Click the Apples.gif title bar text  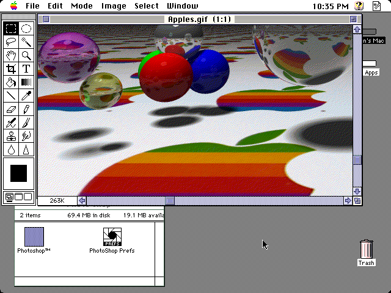pyautogui.click(x=199, y=19)
